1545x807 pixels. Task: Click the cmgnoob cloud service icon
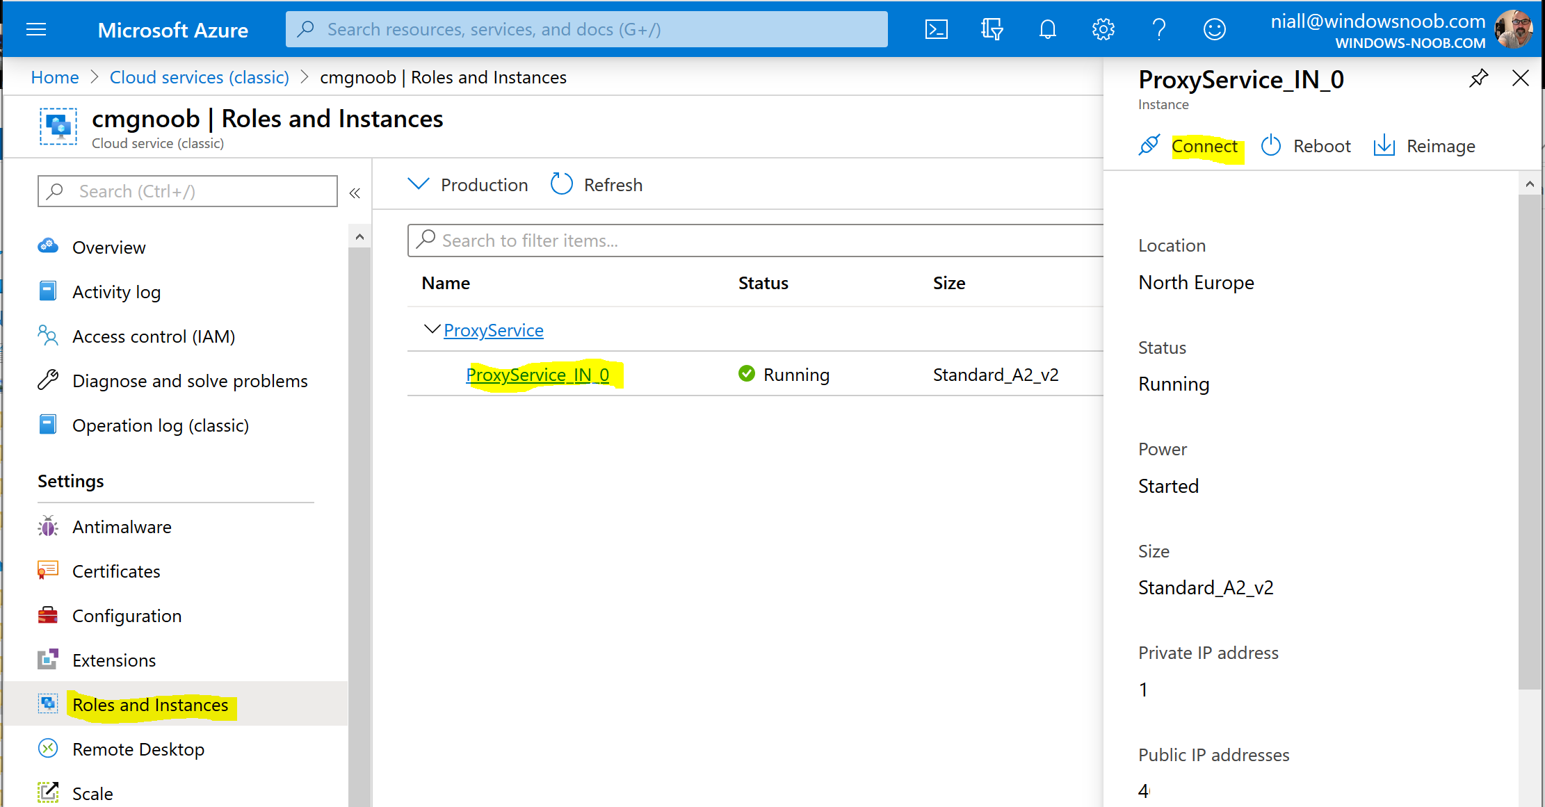coord(58,127)
